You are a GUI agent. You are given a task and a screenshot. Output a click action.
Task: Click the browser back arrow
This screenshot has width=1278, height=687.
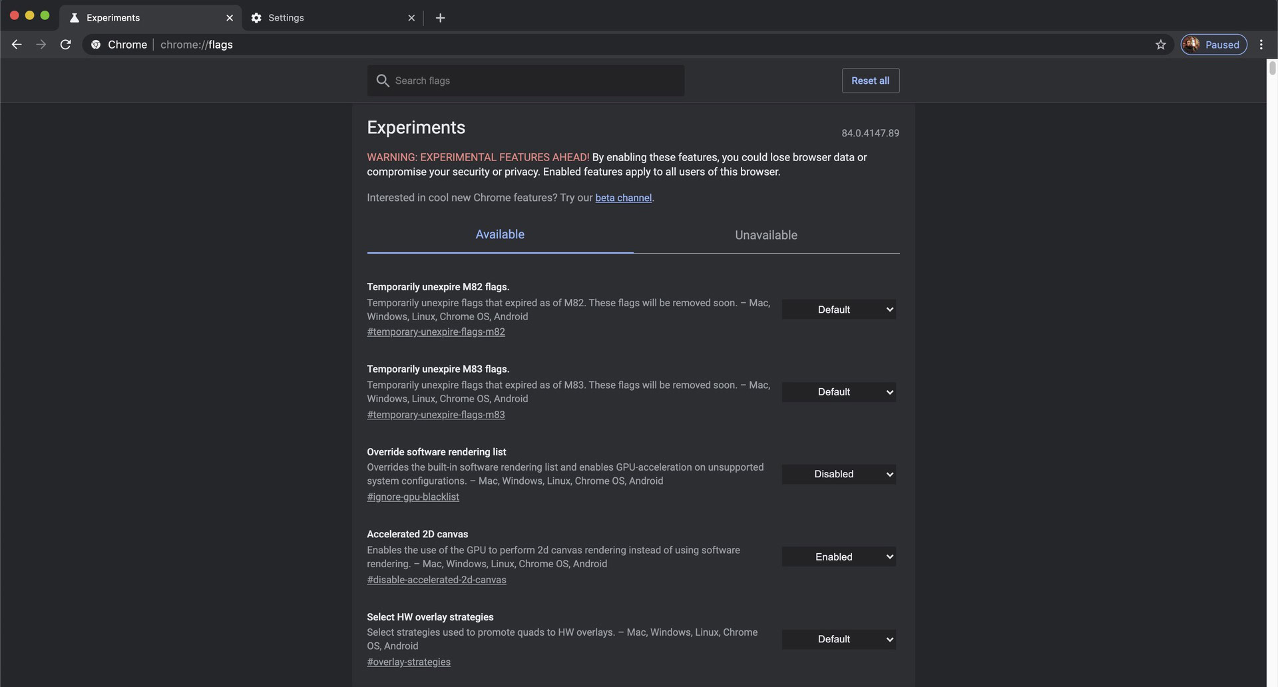coord(17,45)
